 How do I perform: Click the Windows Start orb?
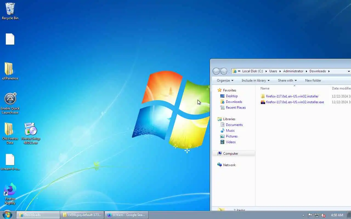pyautogui.click(x=7, y=215)
